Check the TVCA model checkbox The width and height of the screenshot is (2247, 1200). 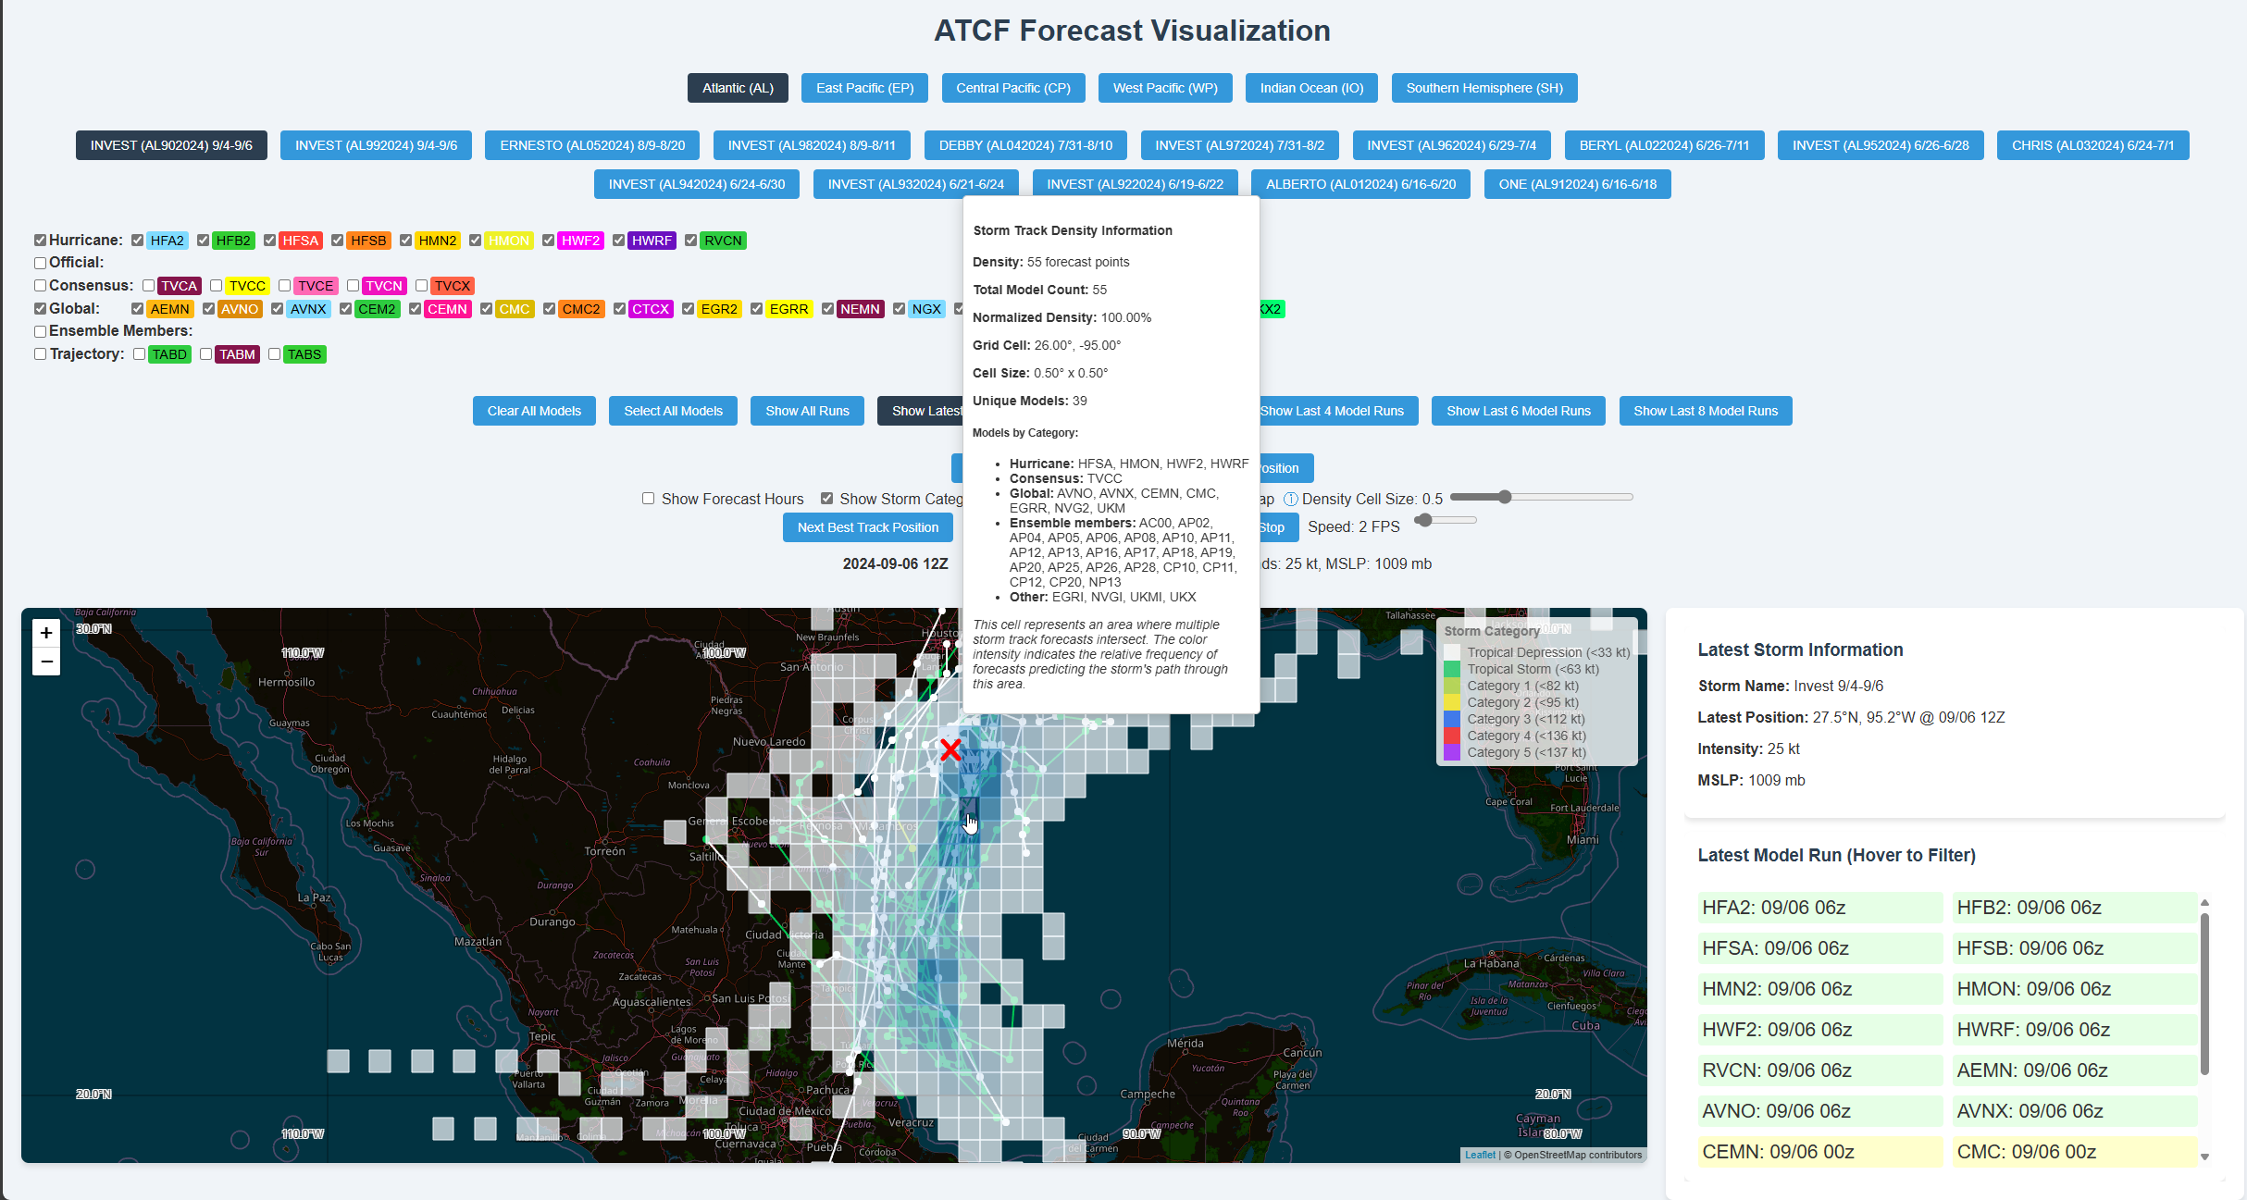click(x=148, y=286)
